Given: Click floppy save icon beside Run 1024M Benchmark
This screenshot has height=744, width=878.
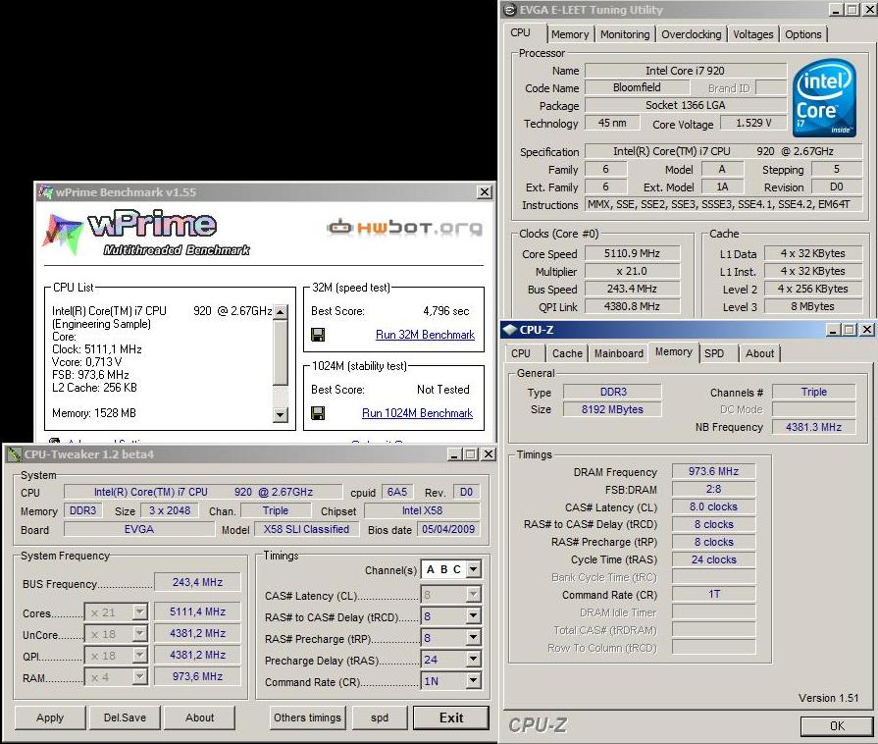Looking at the screenshot, I should [318, 413].
